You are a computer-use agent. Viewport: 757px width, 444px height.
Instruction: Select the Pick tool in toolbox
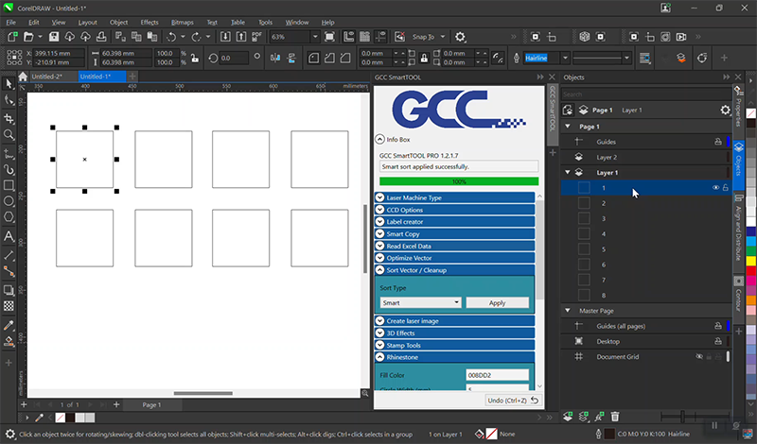pyautogui.click(x=9, y=84)
